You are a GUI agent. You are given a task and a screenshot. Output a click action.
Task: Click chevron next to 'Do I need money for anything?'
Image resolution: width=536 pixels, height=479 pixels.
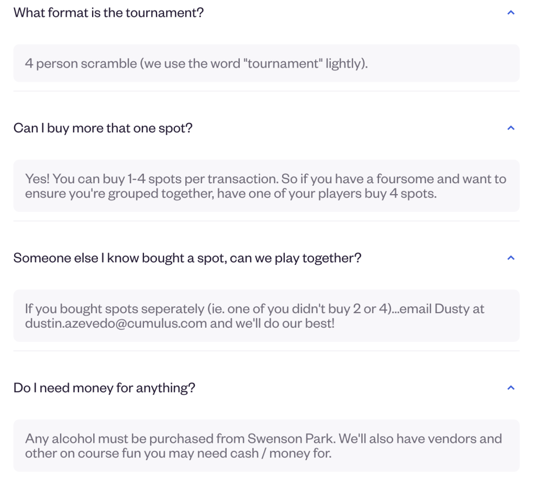click(x=511, y=388)
